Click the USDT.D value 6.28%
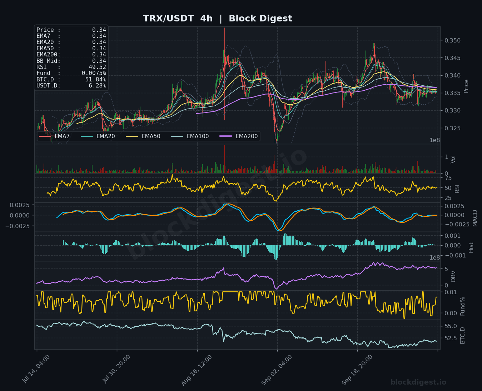This screenshot has height=391, width=482. coord(97,86)
